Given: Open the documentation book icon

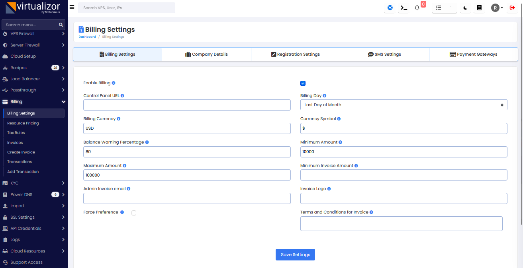Looking at the screenshot, I should [x=479, y=8].
